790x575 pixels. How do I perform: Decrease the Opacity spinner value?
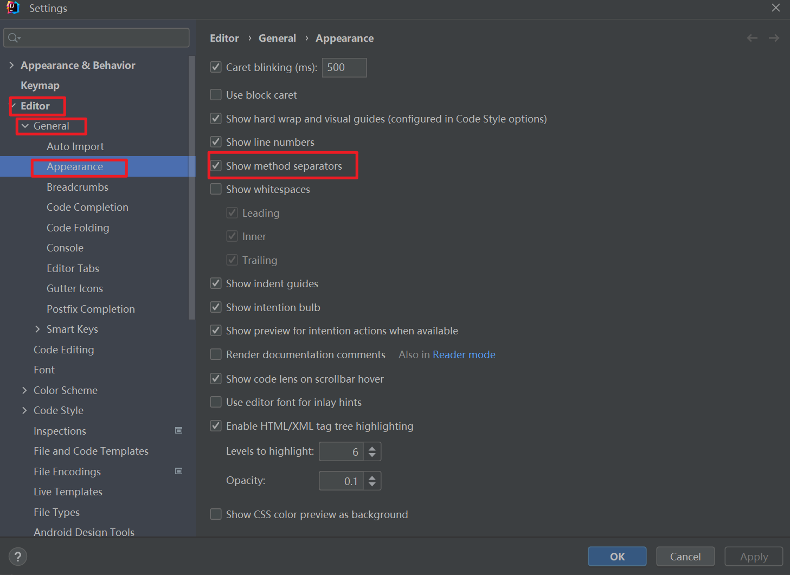pos(372,484)
